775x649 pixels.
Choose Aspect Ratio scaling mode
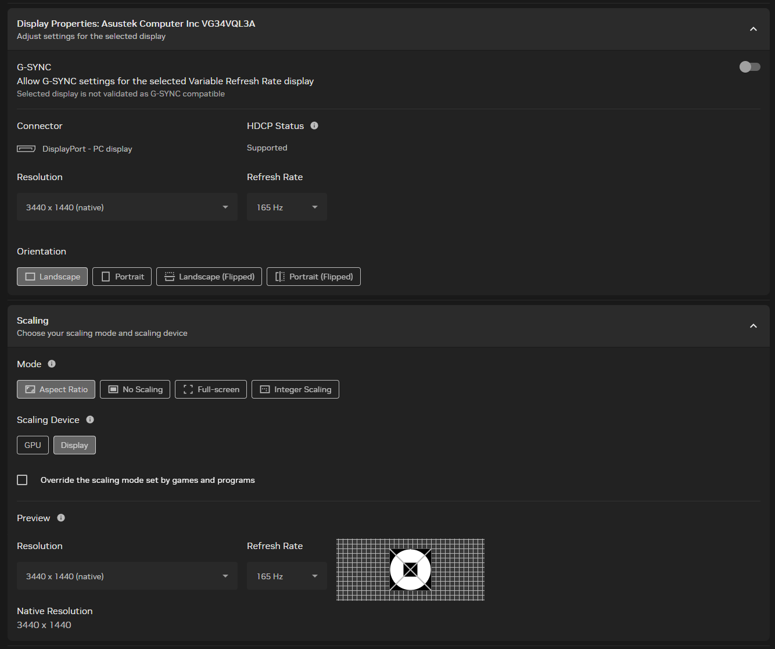point(56,389)
